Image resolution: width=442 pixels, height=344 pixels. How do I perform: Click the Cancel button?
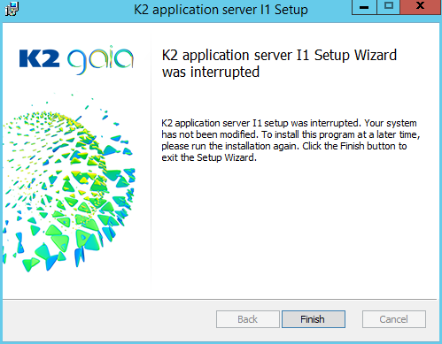click(x=394, y=319)
